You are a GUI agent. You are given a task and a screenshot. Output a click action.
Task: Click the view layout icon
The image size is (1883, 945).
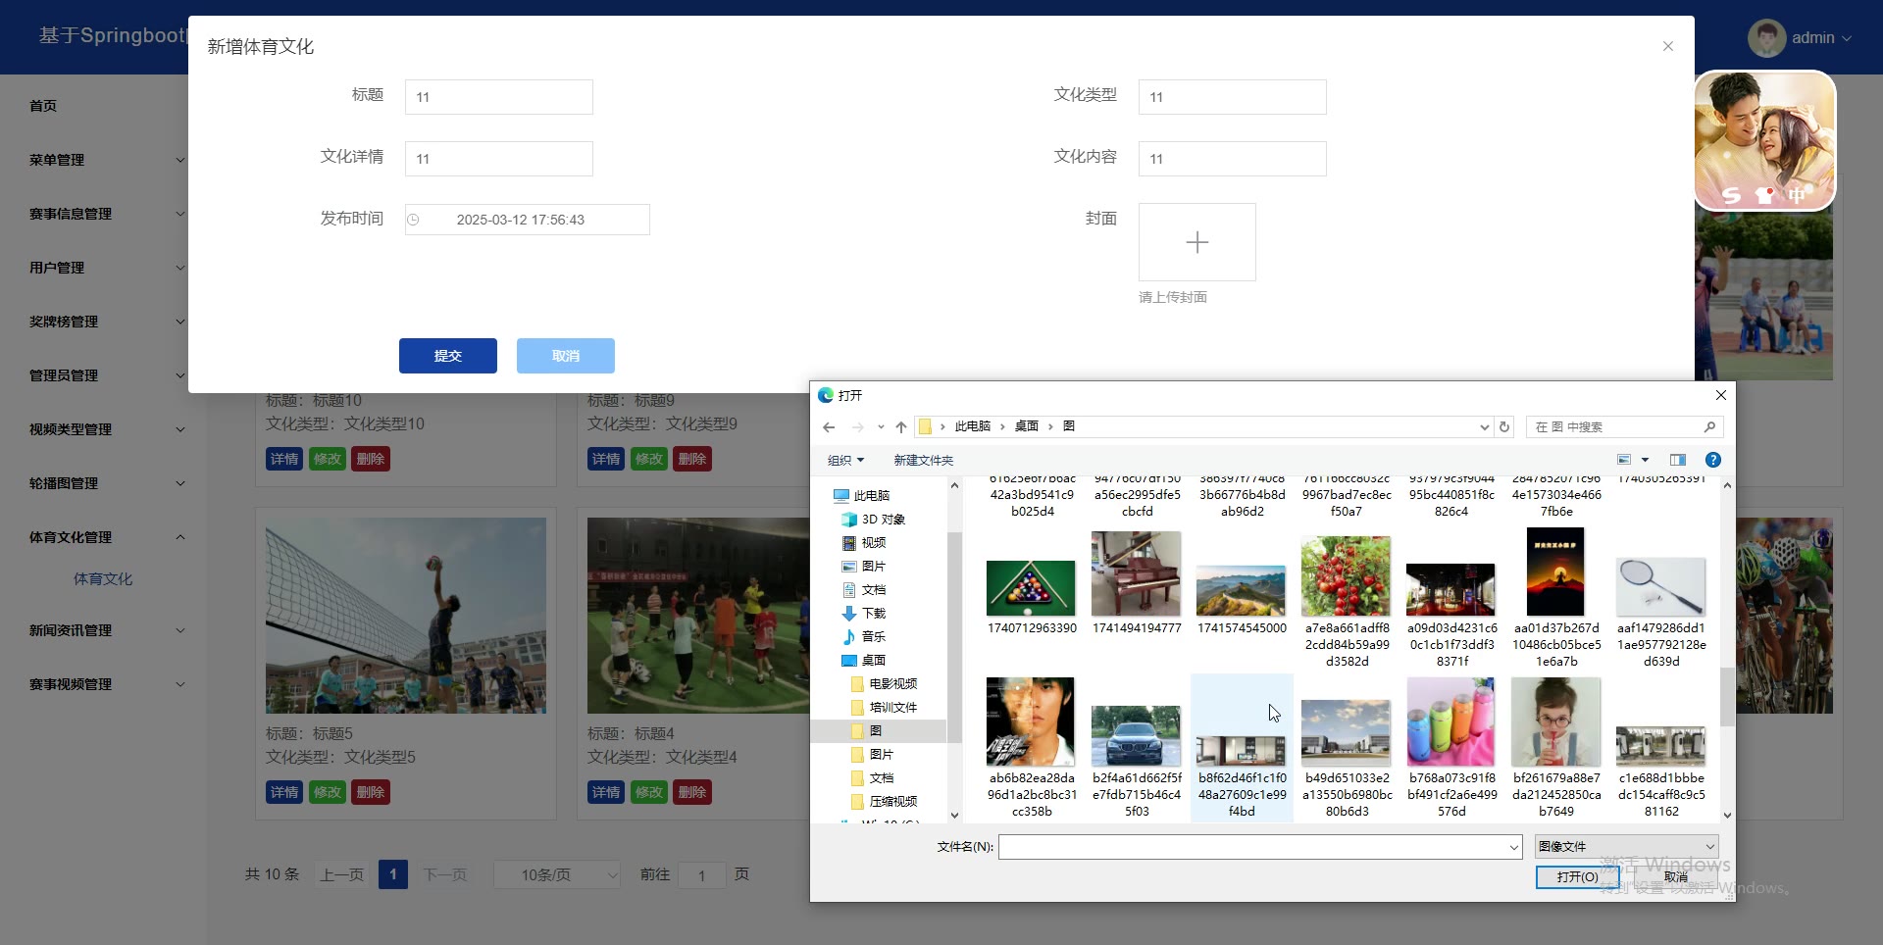point(1624,460)
